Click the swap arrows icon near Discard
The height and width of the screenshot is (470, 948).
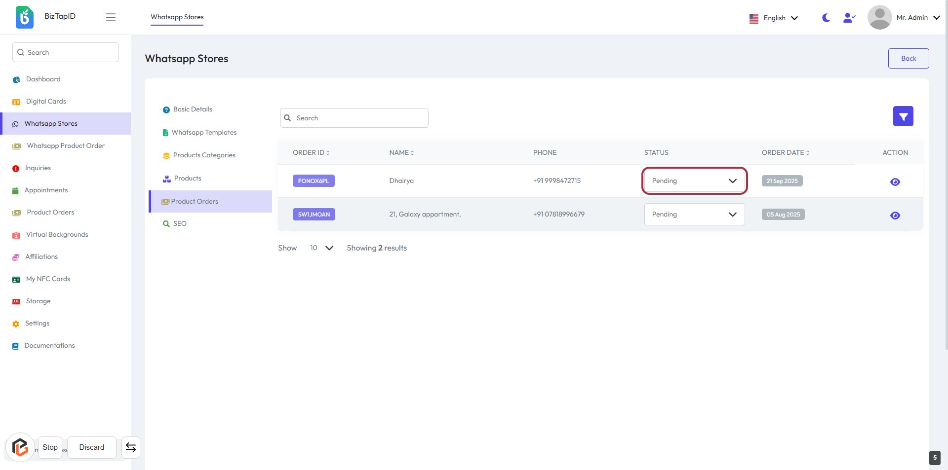tap(131, 447)
